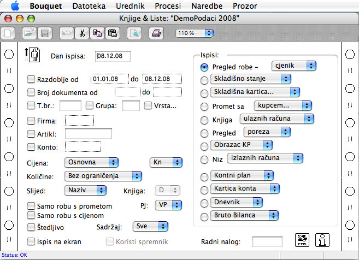Open the Obrazac KP dropdown

coord(242,145)
